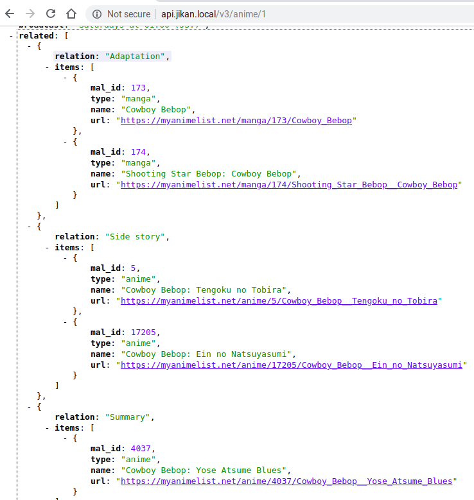The height and width of the screenshot is (500, 474).
Task: Collapse the Side story relation object
Action: tap(30, 227)
